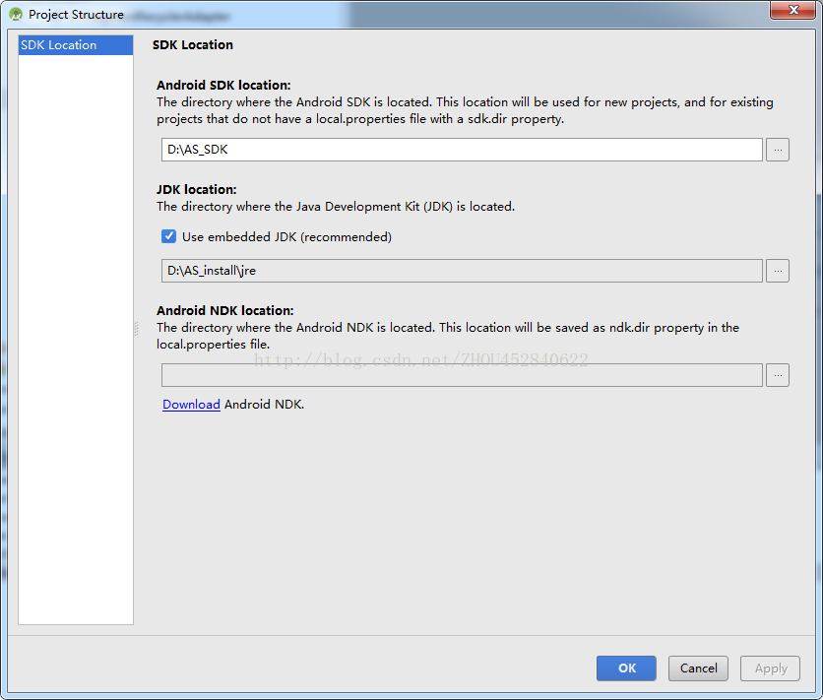Click the empty Android NDK location field
This screenshot has width=823, height=700.
462,375
